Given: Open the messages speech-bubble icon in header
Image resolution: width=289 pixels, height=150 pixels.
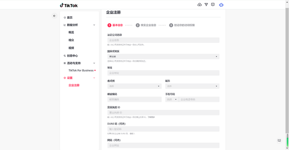Looking at the screenshot, I should [213, 4].
